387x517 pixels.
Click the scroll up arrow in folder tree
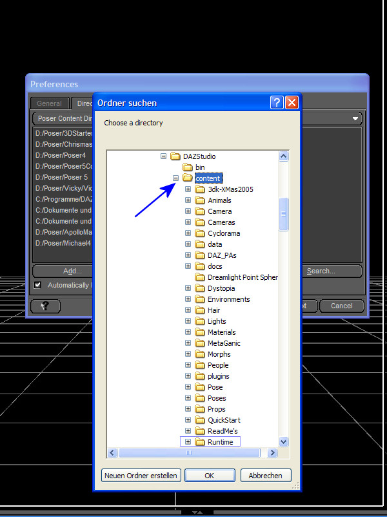283,156
